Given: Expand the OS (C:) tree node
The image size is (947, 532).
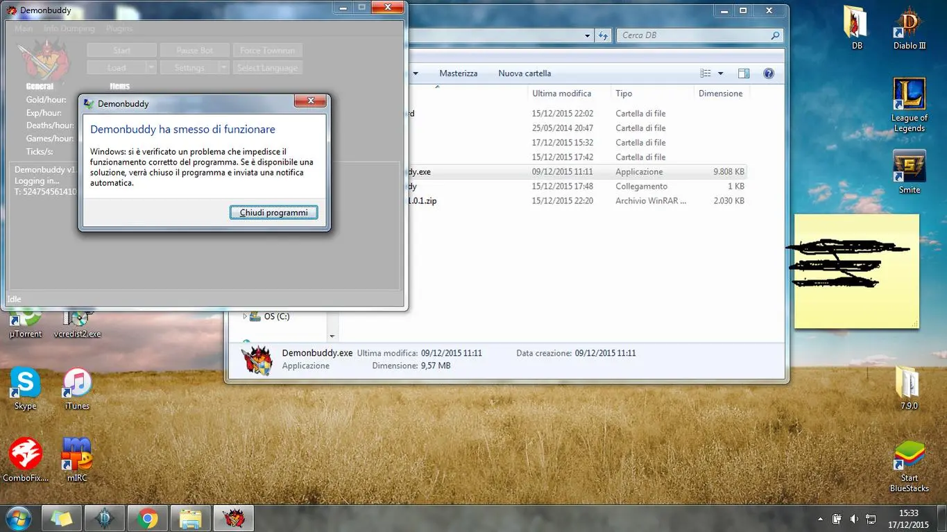Looking at the screenshot, I should [245, 316].
